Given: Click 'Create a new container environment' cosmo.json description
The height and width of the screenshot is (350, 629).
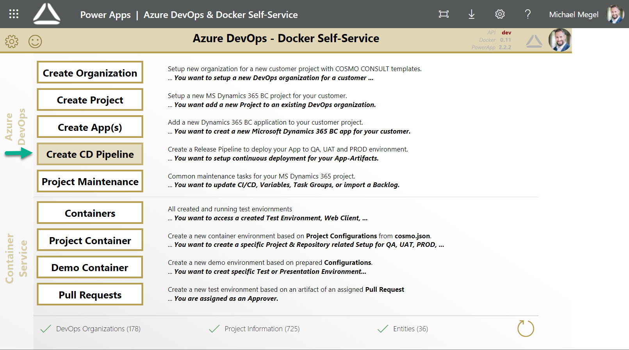Looking at the screenshot, I should [299, 236].
